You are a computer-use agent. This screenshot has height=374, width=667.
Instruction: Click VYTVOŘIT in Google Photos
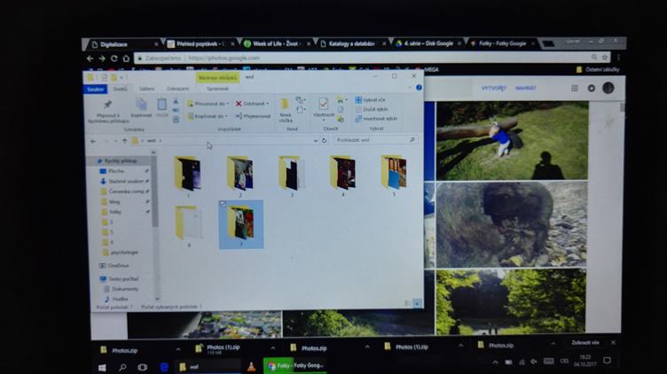[493, 89]
